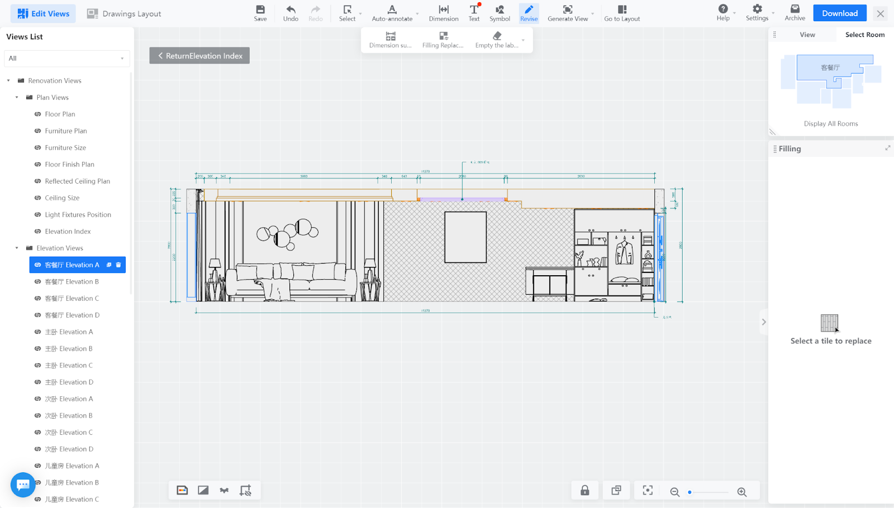Collapse right panel using the chevron arrow
This screenshot has width=894, height=508.
click(764, 322)
